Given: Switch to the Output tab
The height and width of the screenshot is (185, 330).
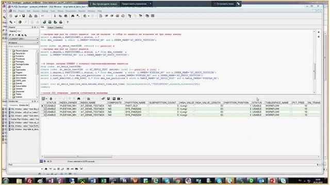Looking at the screenshot, I should (x=51, y=27).
